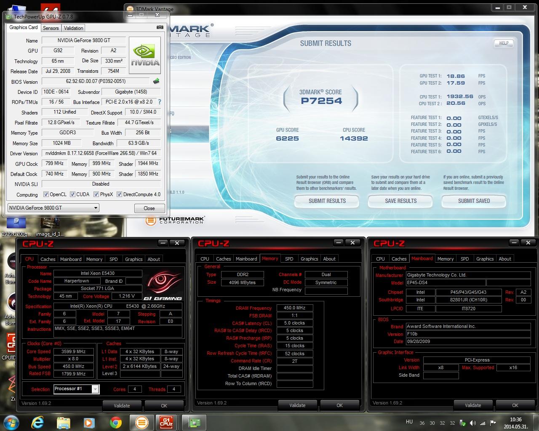539x431 pixels.
Task: Click the DRAM Frequency 450.0 MHz field
Action: [294, 308]
